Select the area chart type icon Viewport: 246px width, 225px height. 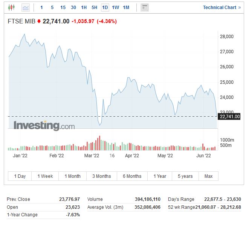pos(26,7)
